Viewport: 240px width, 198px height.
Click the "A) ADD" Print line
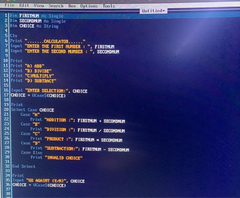(x=27, y=66)
